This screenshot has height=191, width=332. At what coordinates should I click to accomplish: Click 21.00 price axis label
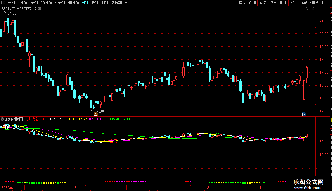[324, 21]
